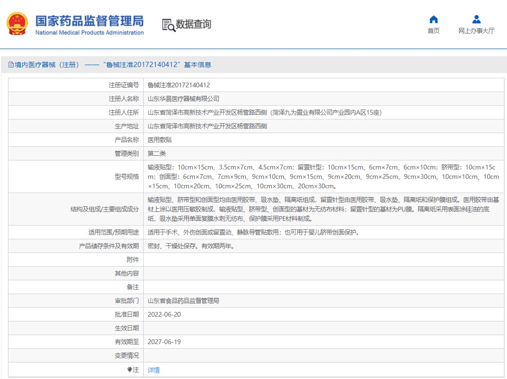Open the 详情 link
This screenshot has height=379, width=507.
point(154,370)
